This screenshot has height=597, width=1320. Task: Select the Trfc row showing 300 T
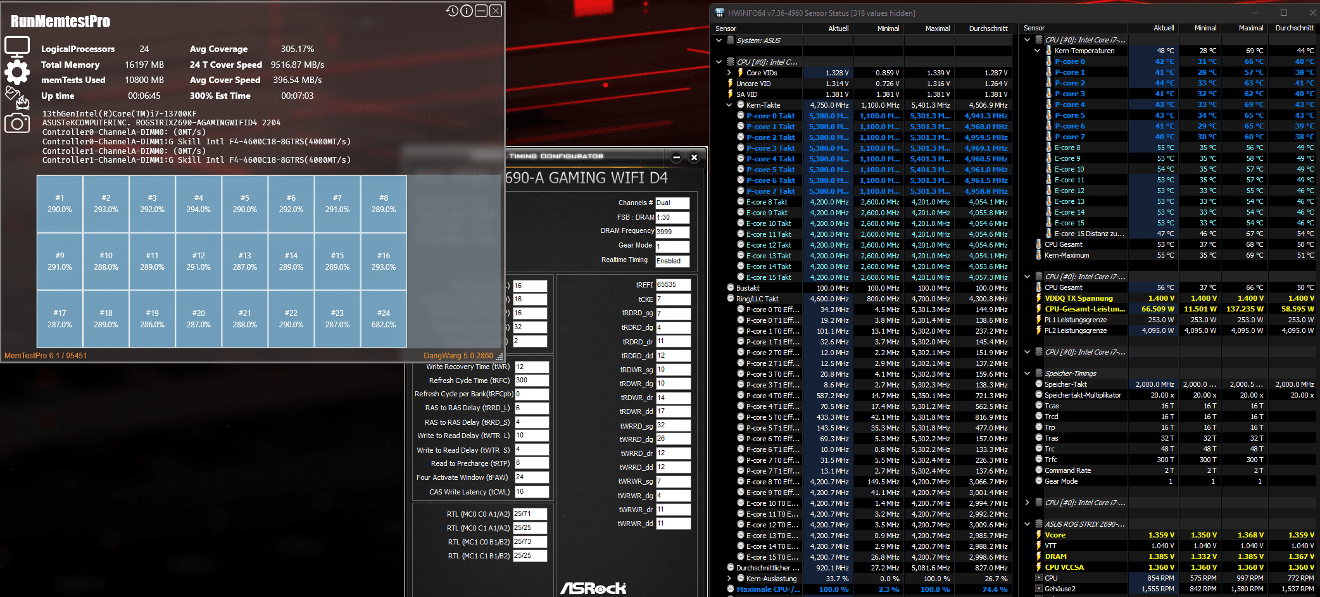coord(1170,460)
